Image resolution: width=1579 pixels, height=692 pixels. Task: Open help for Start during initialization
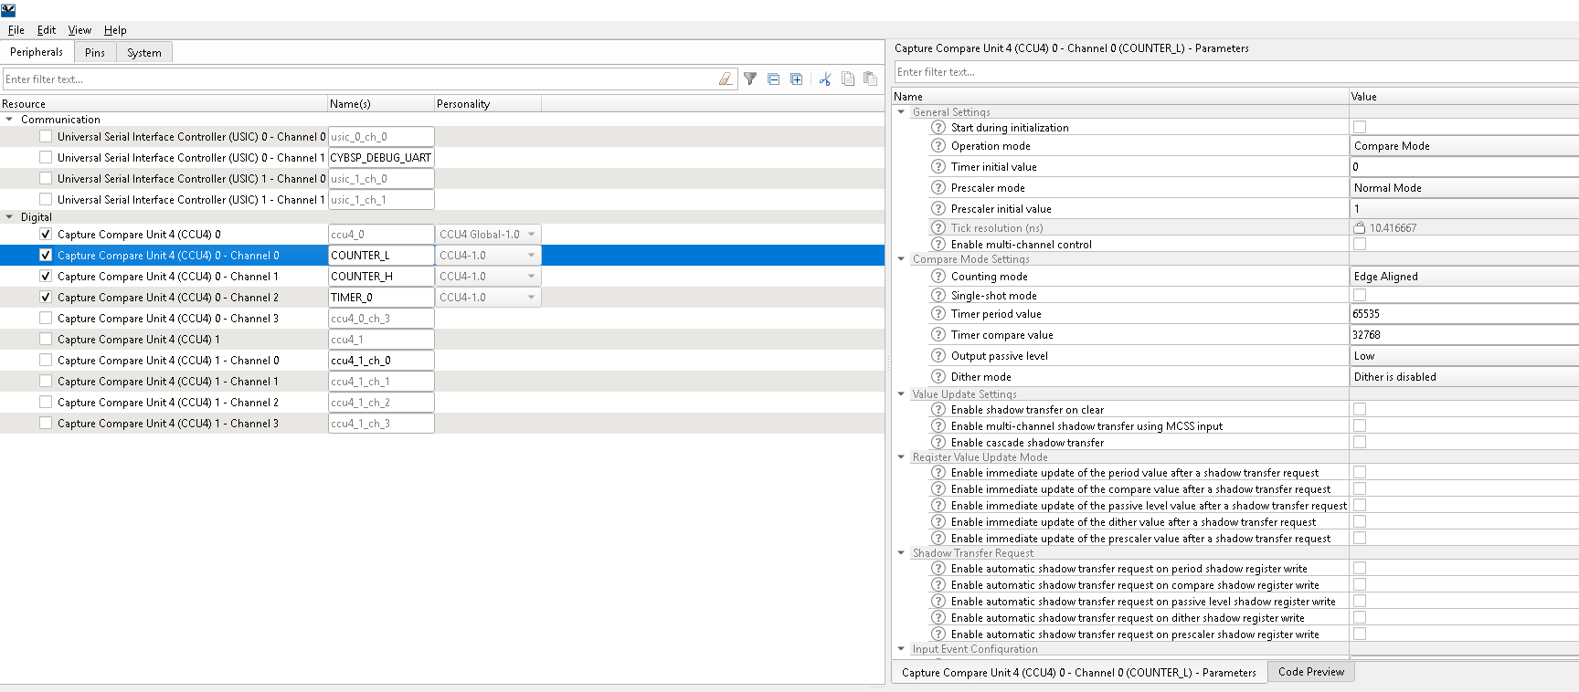[938, 128]
